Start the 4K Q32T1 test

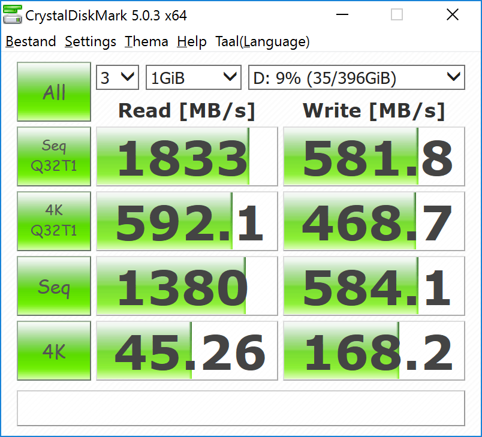point(54,221)
